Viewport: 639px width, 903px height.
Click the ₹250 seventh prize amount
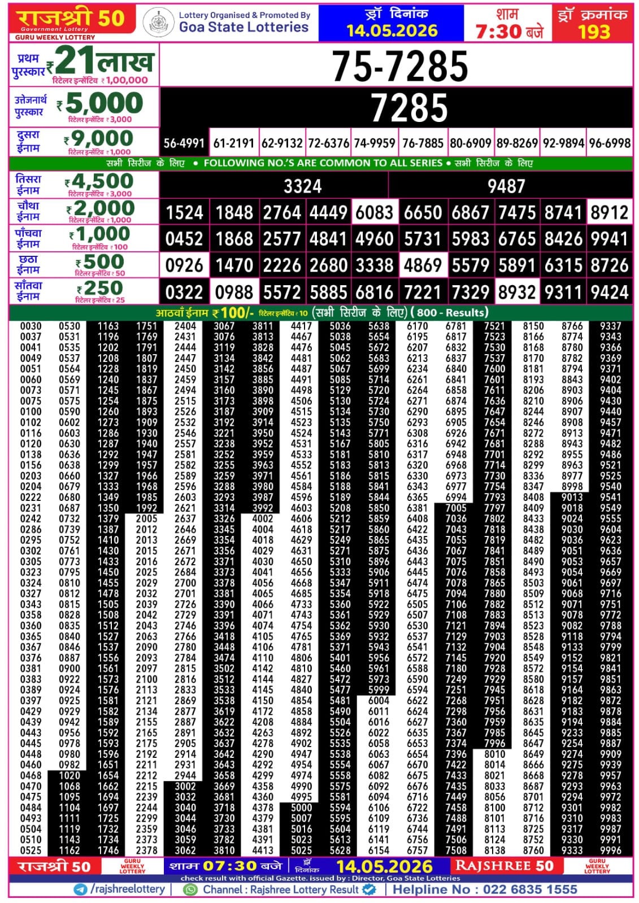(x=100, y=288)
